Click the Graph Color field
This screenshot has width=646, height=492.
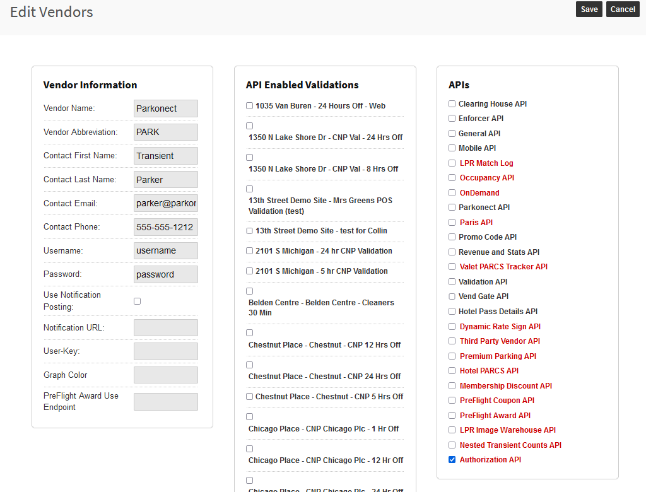[166, 375]
